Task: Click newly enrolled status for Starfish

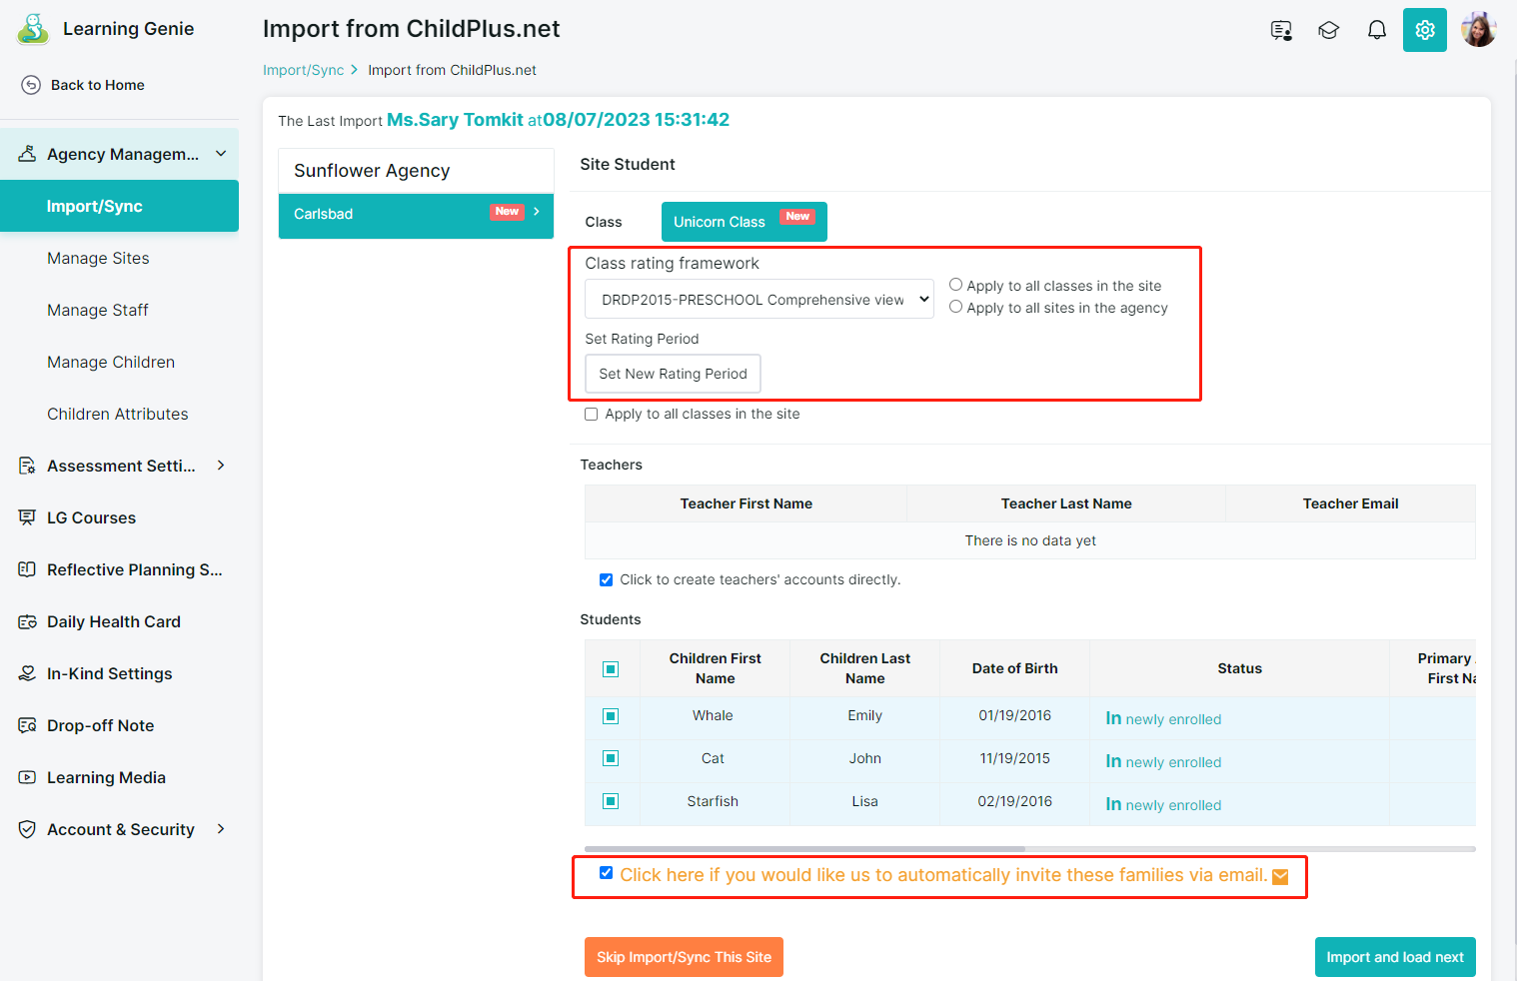Action: (1163, 804)
